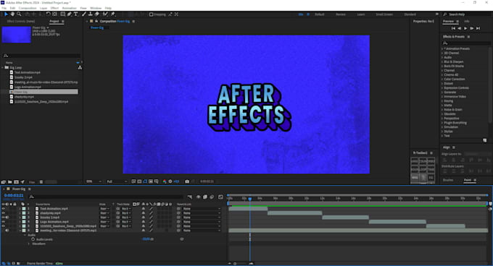
Task: Enable motion blur for composition in timeline
Action: [x=212, y=197]
